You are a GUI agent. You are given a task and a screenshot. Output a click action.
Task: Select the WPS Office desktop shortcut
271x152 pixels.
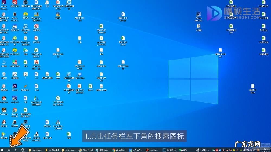tap(80, 76)
